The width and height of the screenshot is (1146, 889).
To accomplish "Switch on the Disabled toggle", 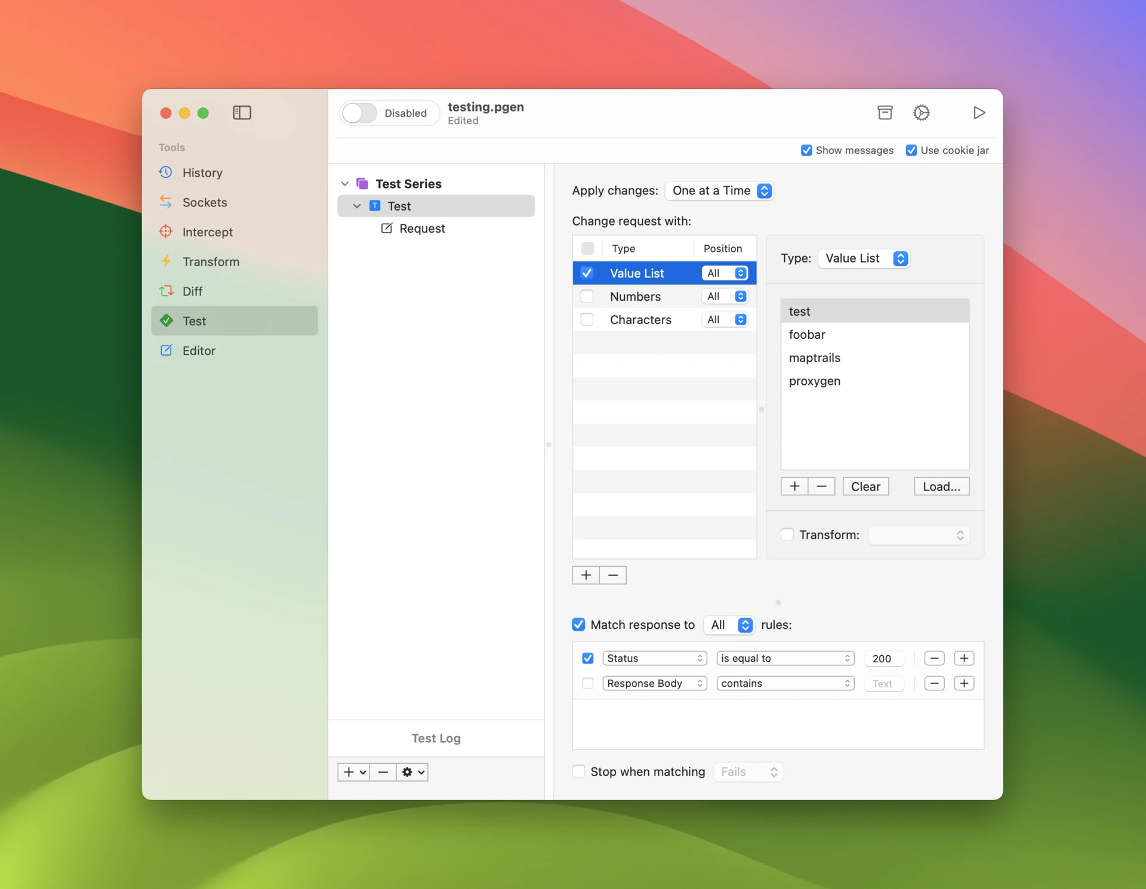I will tap(360, 113).
